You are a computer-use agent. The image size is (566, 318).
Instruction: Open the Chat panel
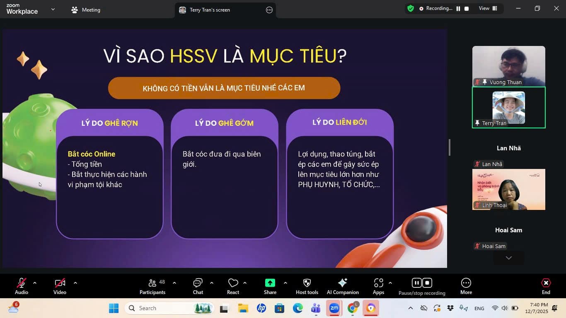click(198, 286)
